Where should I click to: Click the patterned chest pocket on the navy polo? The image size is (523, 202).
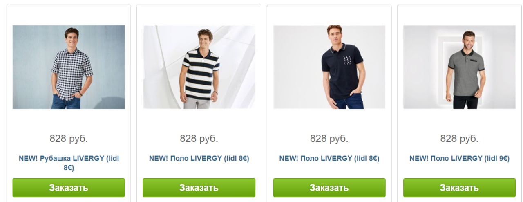[347, 61]
